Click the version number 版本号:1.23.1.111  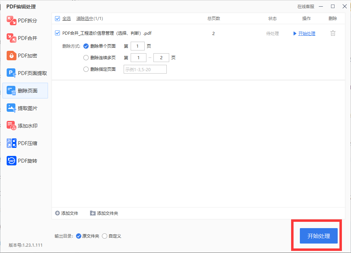click(x=26, y=245)
